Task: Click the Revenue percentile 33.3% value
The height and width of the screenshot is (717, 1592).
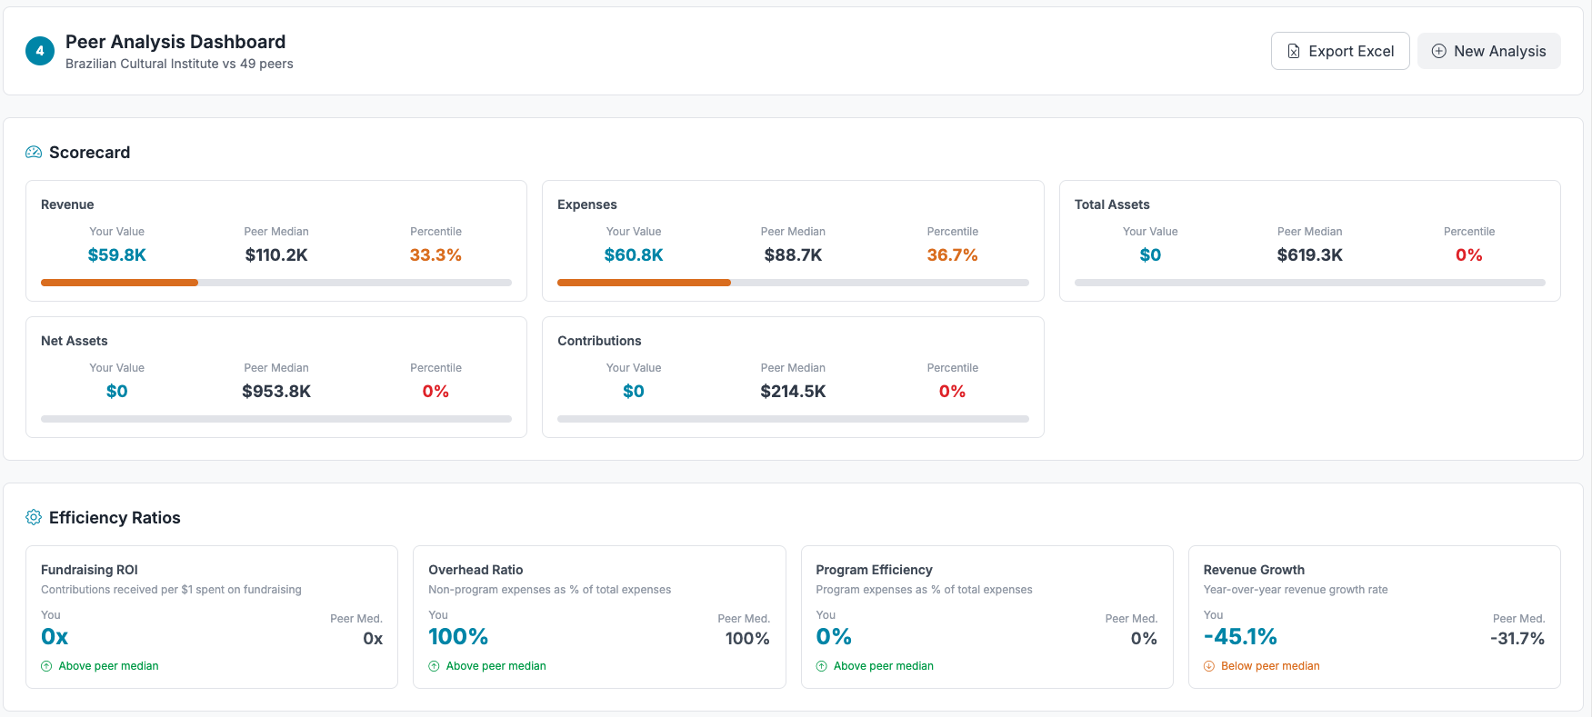Action: (x=436, y=255)
